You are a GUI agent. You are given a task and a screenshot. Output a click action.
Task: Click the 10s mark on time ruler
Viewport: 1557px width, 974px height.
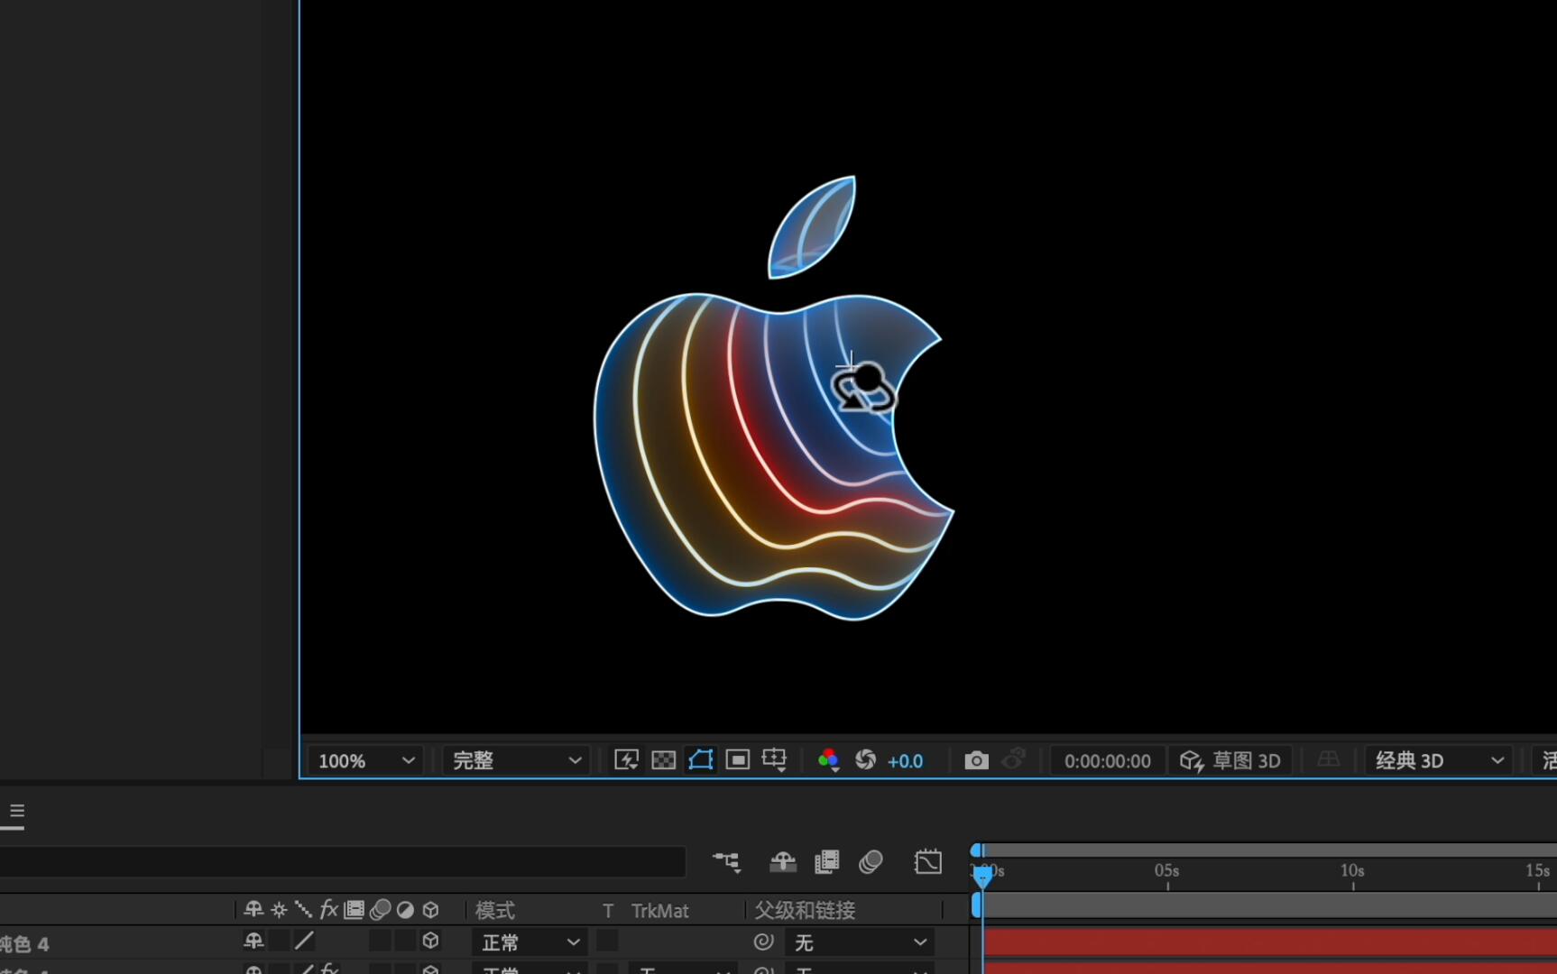1351,870
